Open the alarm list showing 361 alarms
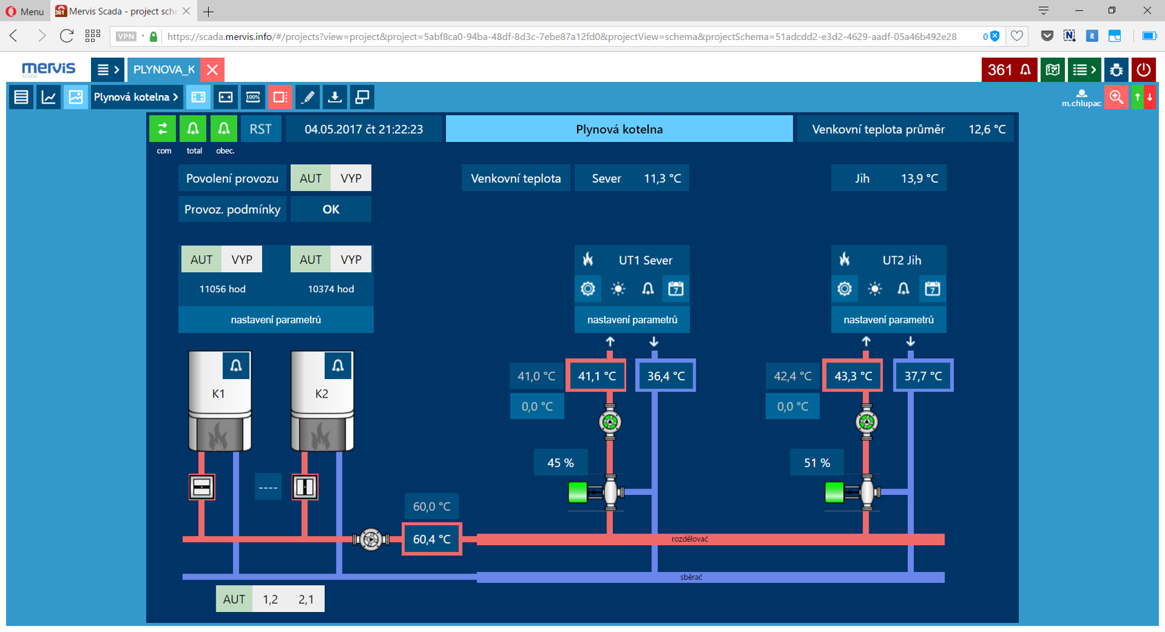 click(1009, 70)
